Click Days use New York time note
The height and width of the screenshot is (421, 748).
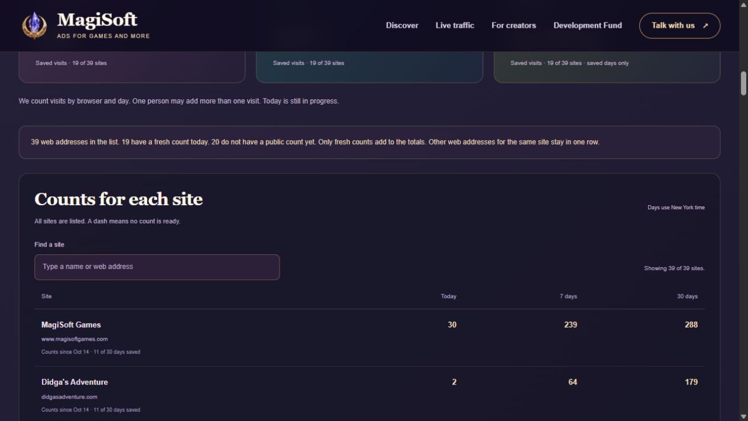click(676, 208)
